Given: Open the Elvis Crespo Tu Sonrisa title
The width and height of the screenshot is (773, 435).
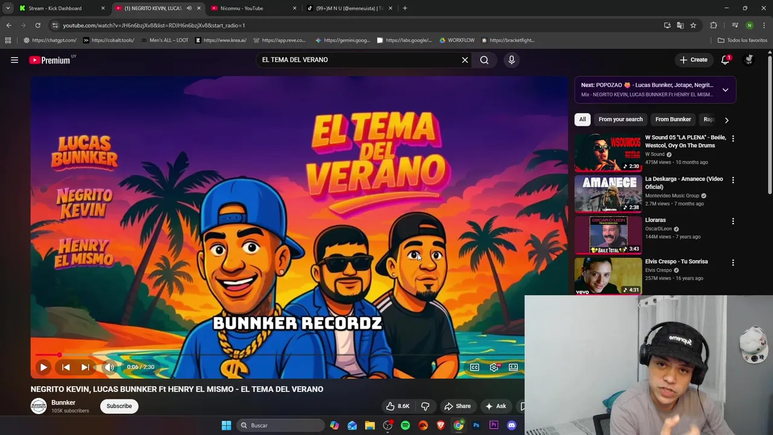Looking at the screenshot, I should (x=676, y=262).
